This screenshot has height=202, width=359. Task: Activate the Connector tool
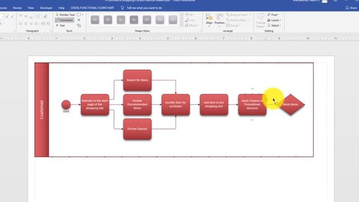click(x=65, y=20)
